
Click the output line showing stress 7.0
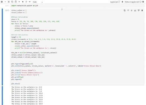click(26, 91)
